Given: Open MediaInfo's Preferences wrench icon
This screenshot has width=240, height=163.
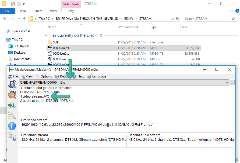Looking at the screenshot, I should pos(12,116).
